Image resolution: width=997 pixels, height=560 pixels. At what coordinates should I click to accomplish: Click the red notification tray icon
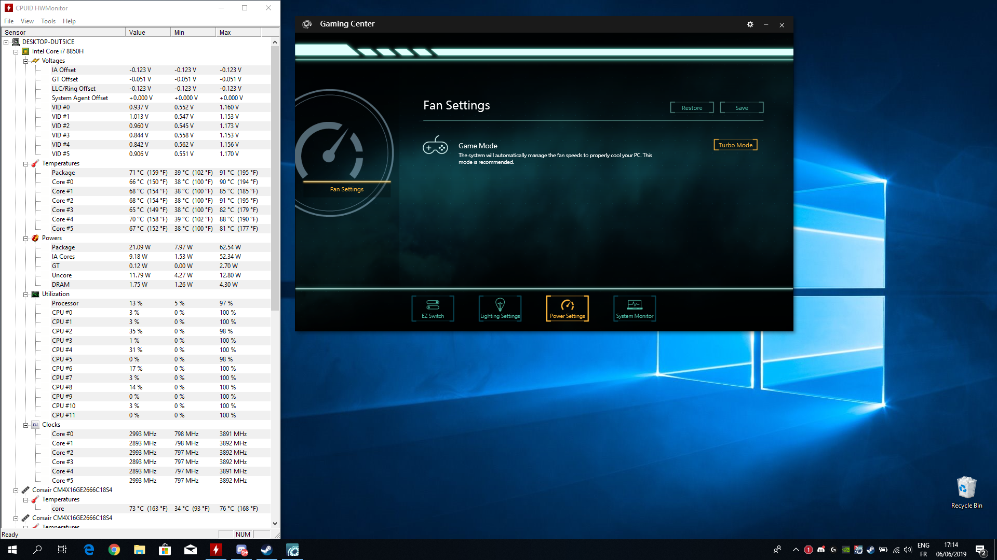tap(809, 550)
